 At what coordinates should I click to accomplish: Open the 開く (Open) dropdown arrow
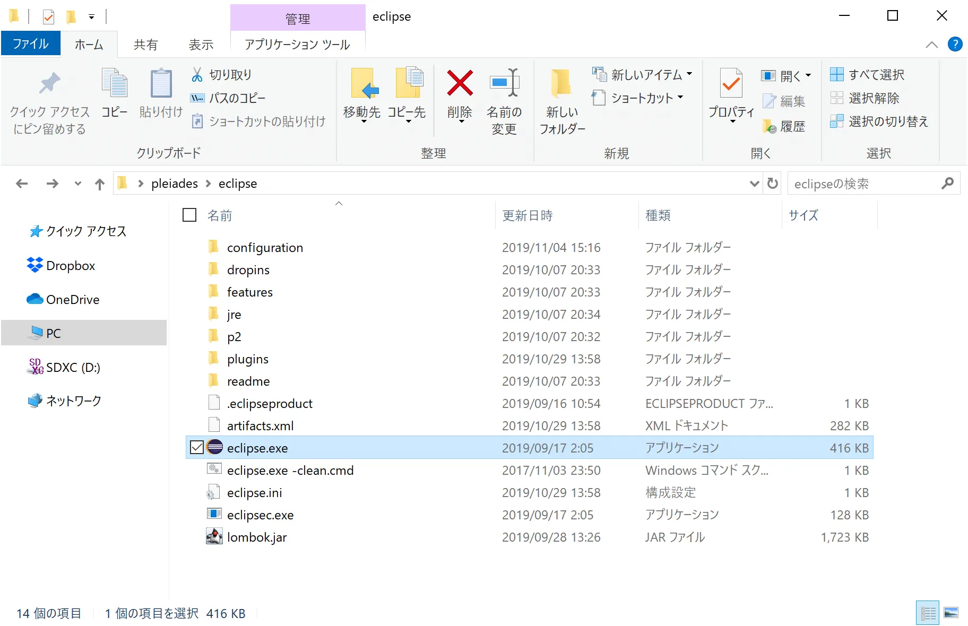808,75
